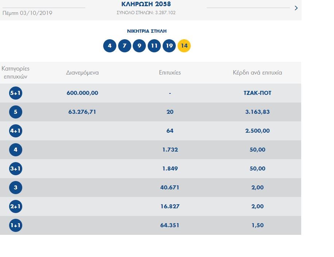The width and height of the screenshot is (334, 257).
Task: Click the ΝΙΚΗΤΡΙΑ ΣΤΗΛΗ heading
Action: pyautogui.click(x=147, y=31)
